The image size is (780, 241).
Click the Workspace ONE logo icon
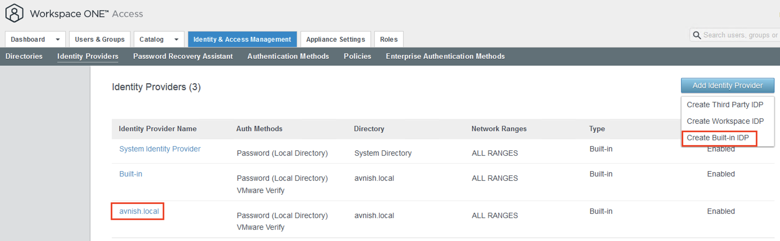[14, 13]
